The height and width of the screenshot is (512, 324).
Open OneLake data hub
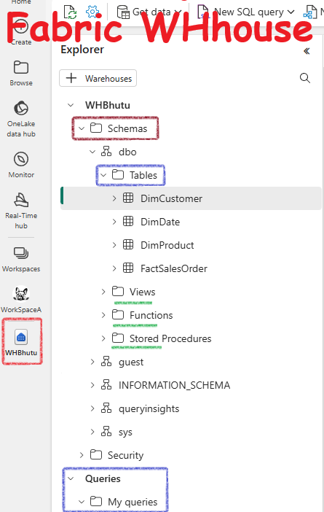pyautogui.click(x=21, y=119)
